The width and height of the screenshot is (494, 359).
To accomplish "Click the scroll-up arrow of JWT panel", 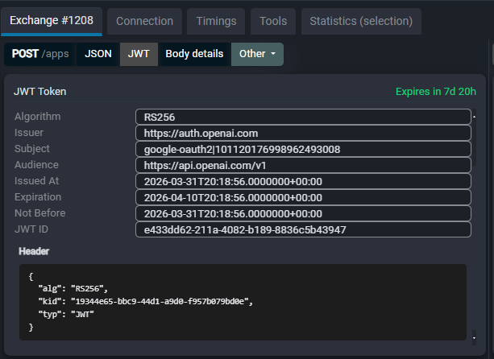I will (474, 115).
